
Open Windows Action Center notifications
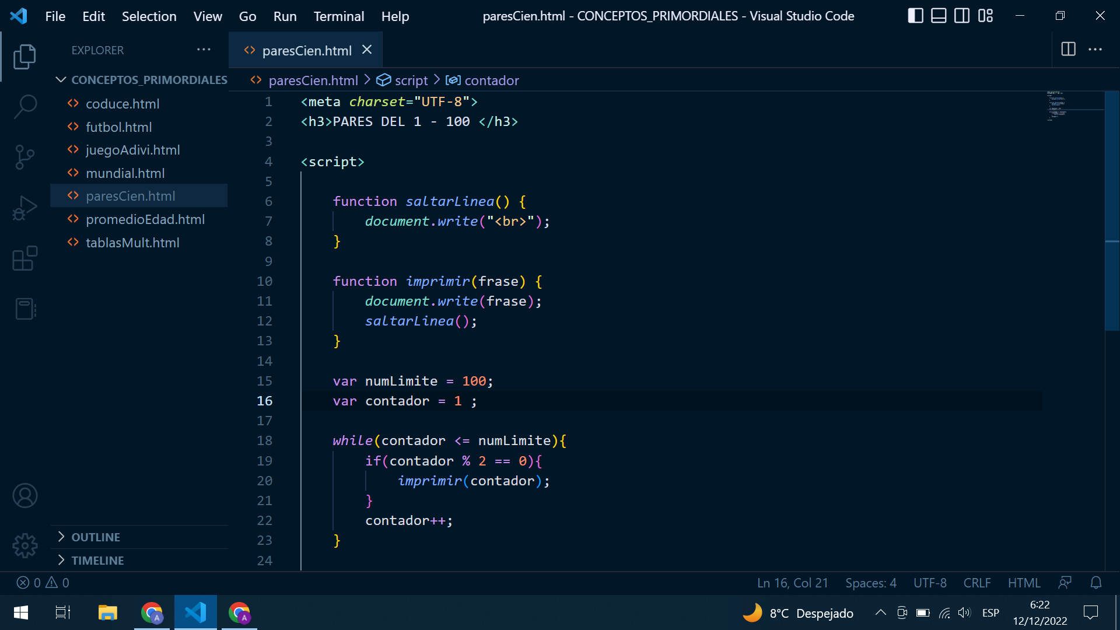(x=1090, y=612)
